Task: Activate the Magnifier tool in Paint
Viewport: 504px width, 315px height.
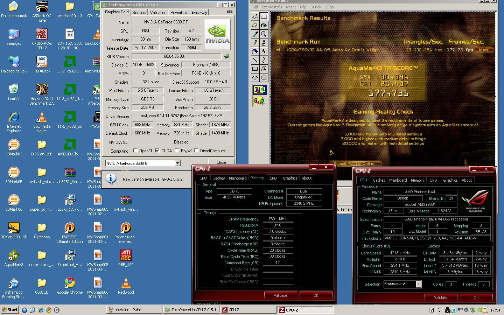Action: click(264, 34)
